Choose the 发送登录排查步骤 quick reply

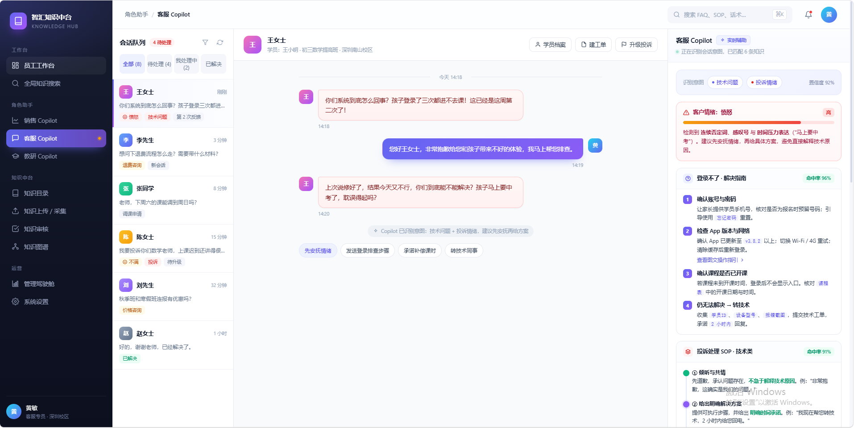pos(368,251)
